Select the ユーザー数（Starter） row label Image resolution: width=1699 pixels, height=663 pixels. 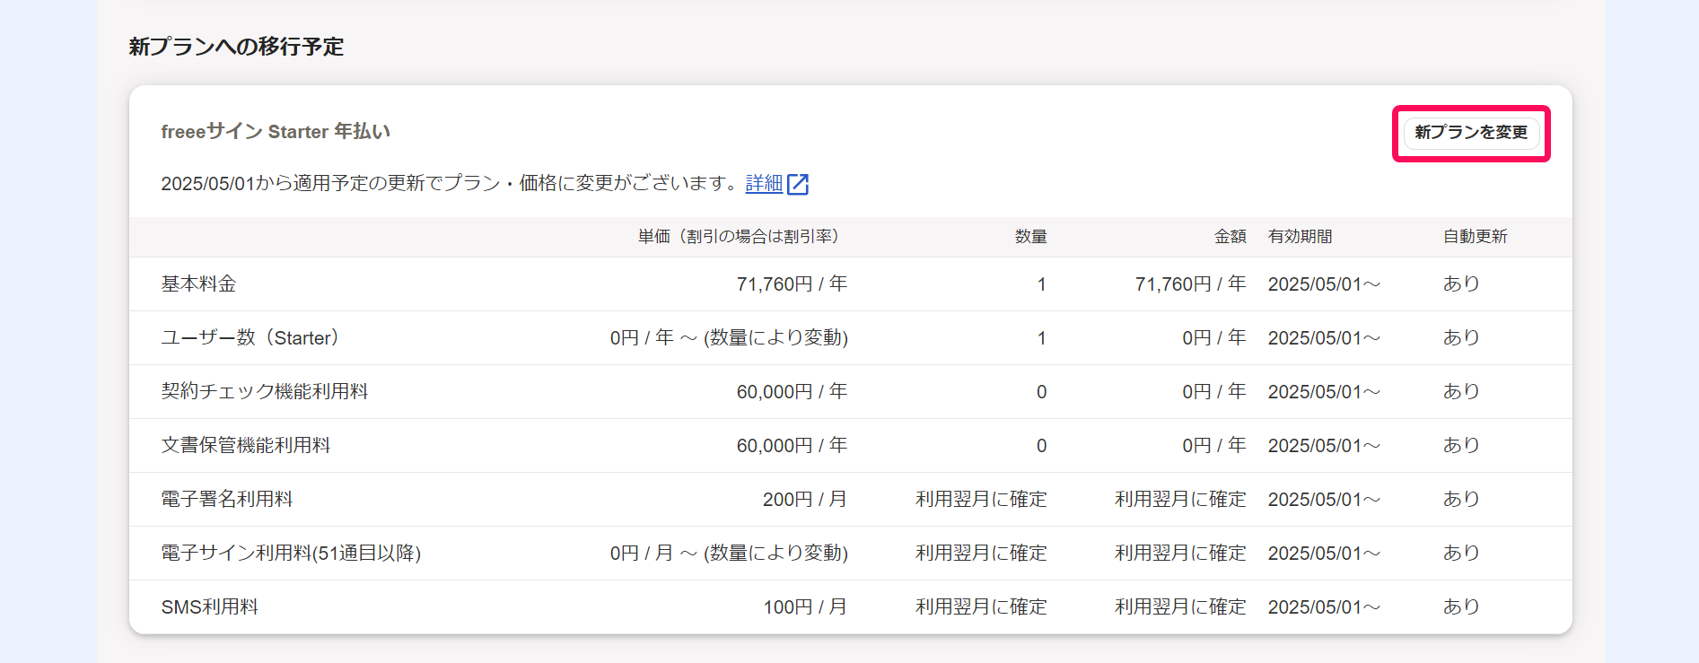(x=250, y=338)
